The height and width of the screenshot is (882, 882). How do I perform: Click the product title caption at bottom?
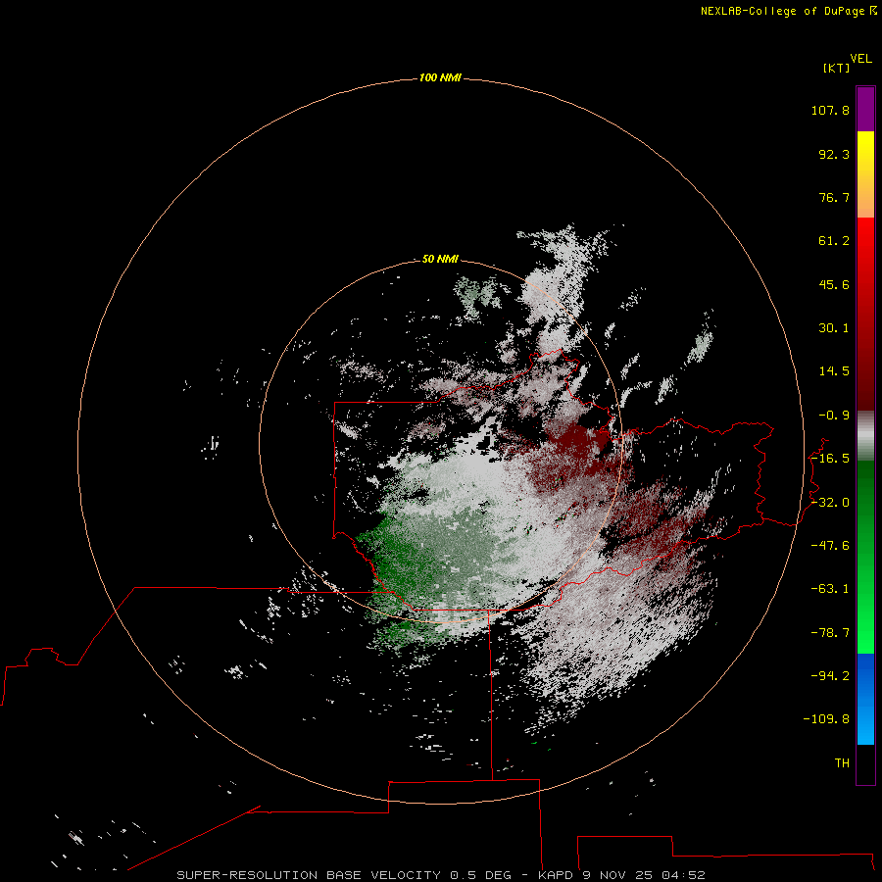point(440,875)
